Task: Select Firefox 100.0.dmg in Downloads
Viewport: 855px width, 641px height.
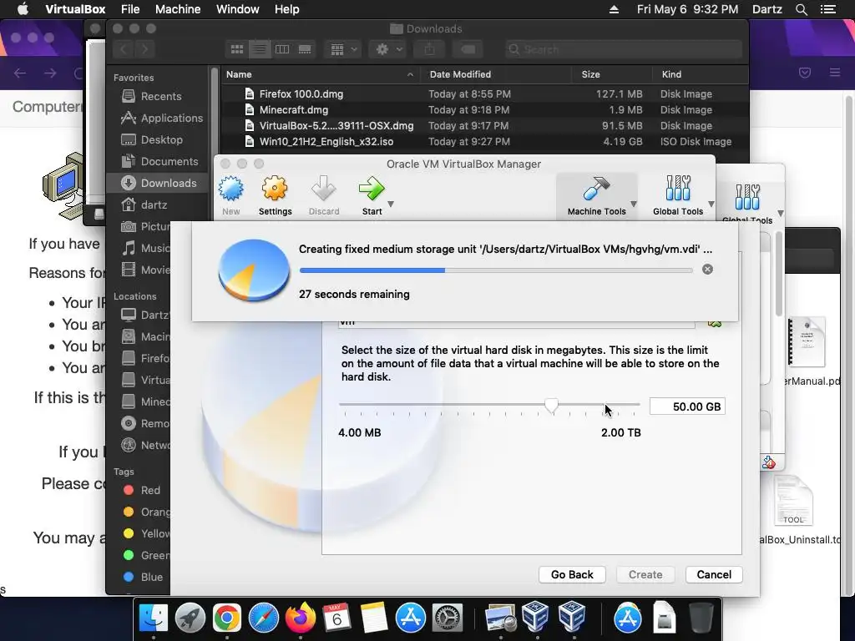Action: [x=484, y=93]
